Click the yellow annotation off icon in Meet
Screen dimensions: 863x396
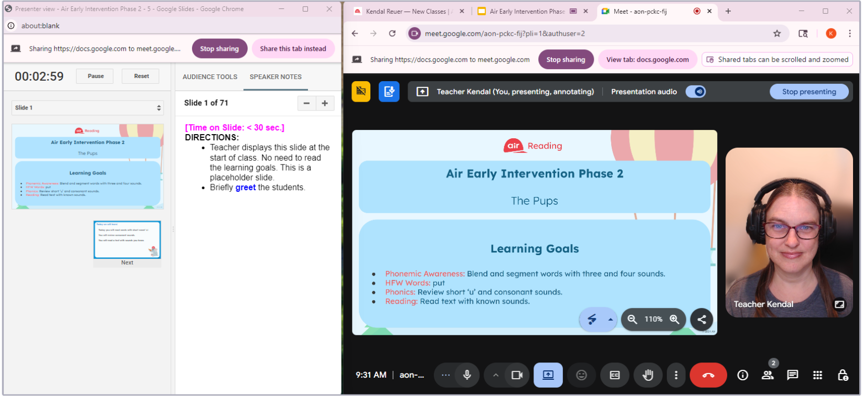[361, 92]
